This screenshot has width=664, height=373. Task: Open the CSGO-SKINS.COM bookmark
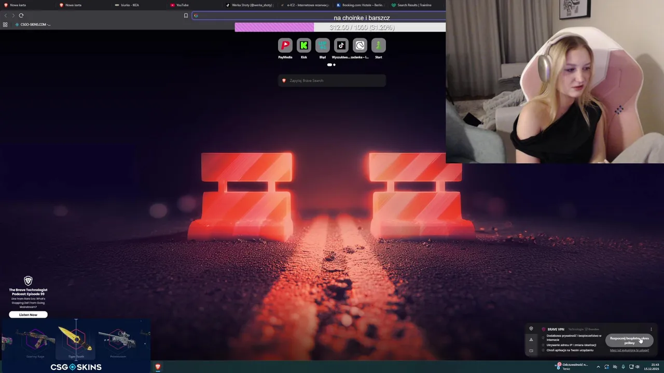click(x=33, y=24)
